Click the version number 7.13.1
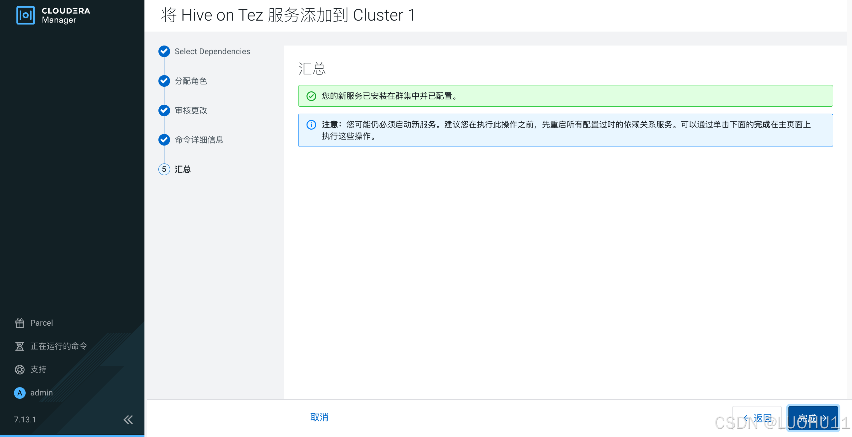Image resolution: width=852 pixels, height=437 pixels. (25, 419)
